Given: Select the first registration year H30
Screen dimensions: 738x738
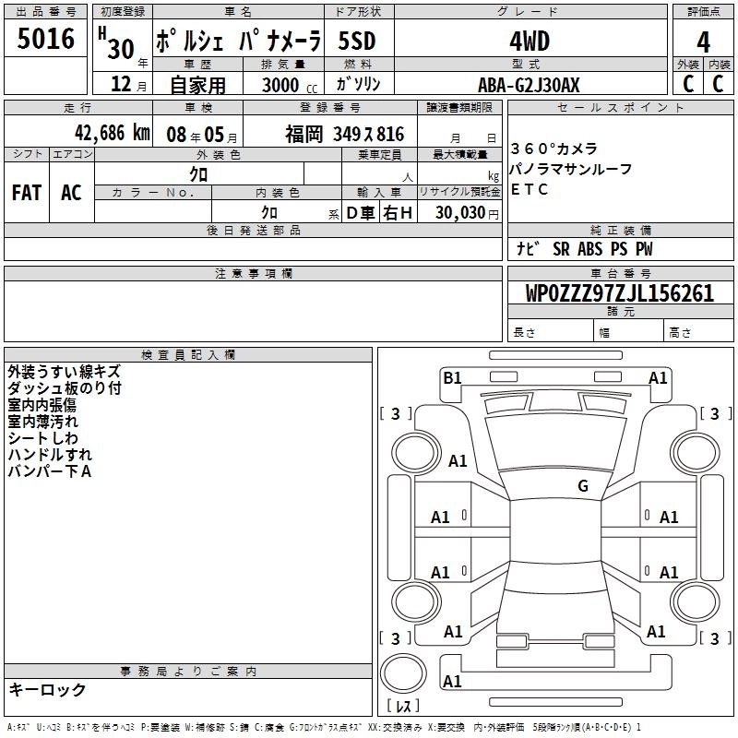Looking at the screenshot, I should coord(116,43).
